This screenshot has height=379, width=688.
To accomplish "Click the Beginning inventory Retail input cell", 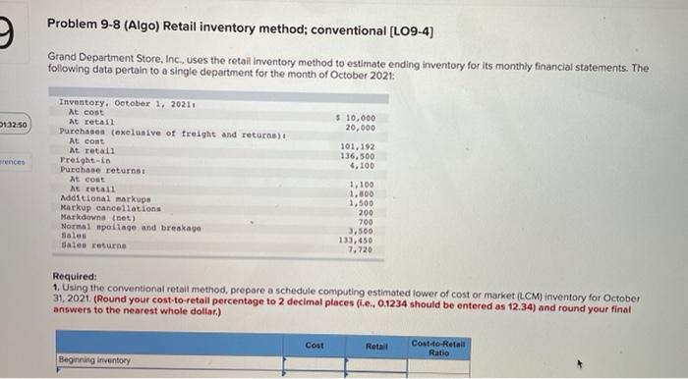I will pyautogui.click(x=376, y=365).
